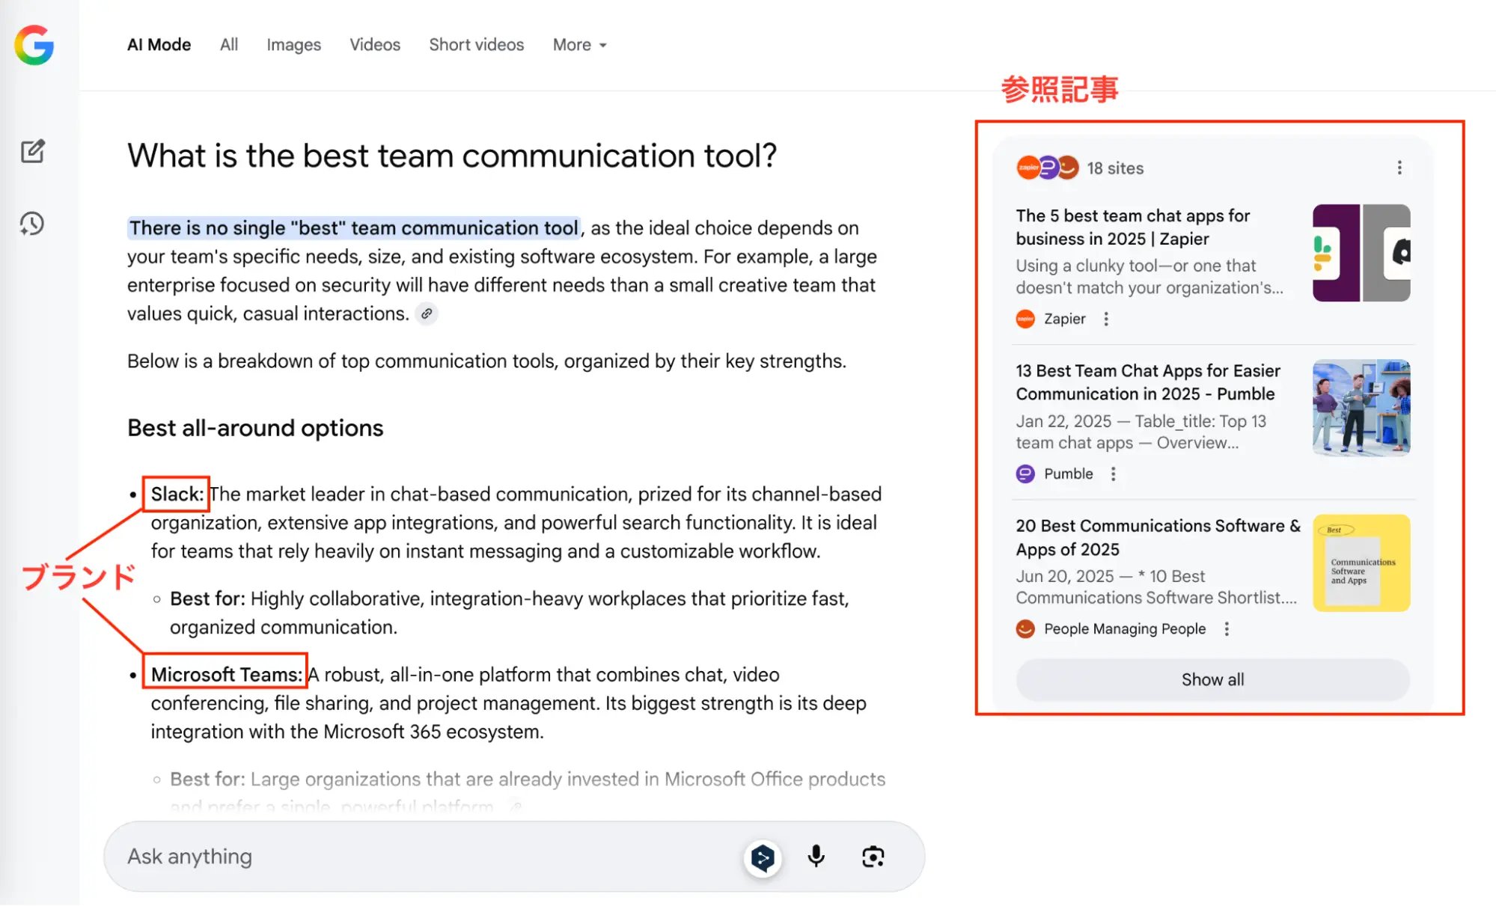
Task: Open the Images tab
Action: pyautogui.click(x=294, y=45)
